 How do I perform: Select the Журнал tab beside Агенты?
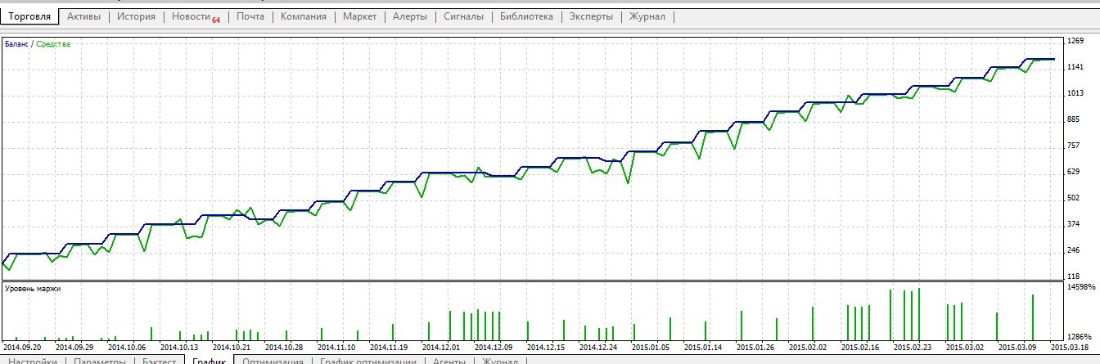500,361
